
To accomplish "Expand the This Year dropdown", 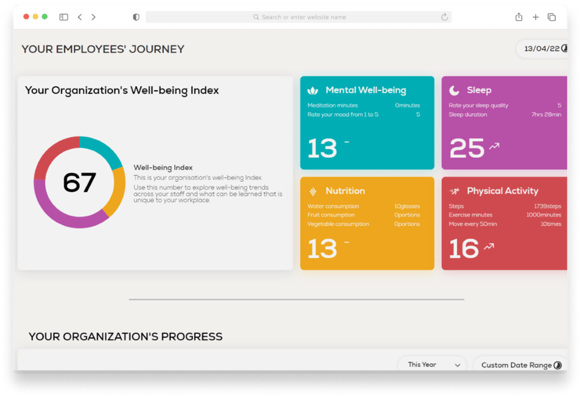I will [433, 364].
